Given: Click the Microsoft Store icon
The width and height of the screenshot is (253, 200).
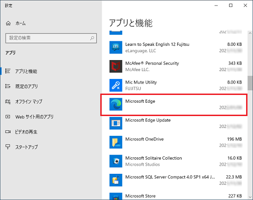Looking at the screenshot, I should tap(115, 196).
